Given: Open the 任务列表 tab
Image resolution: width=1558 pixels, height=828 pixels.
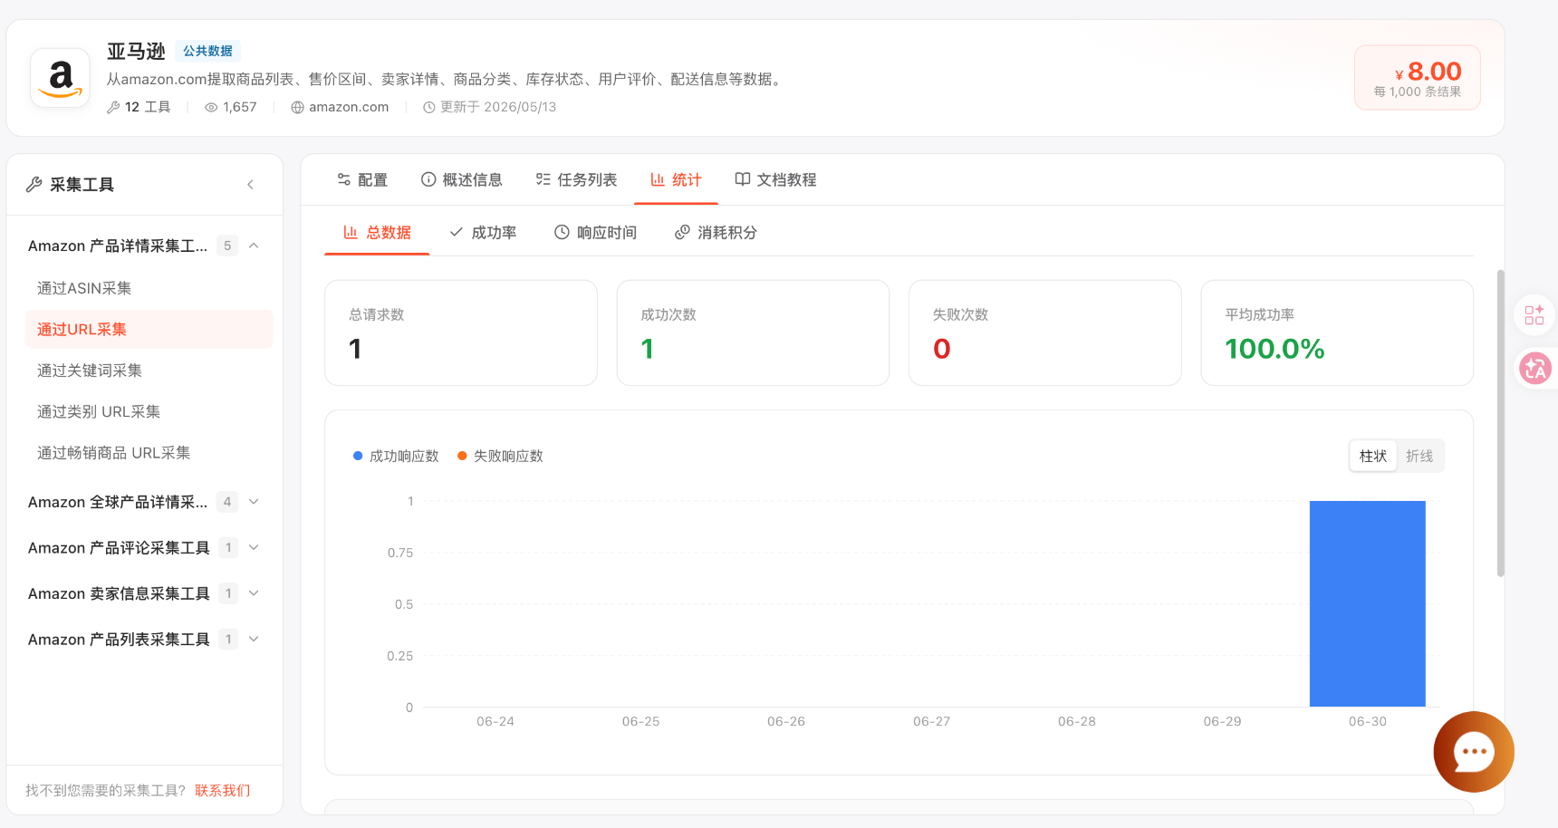Looking at the screenshot, I should pyautogui.click(x=576, y=179).
